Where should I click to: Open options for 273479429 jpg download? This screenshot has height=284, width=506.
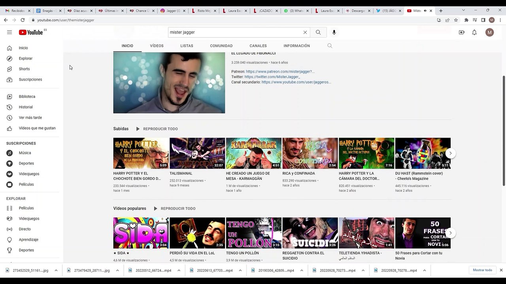(x=117, y=271)
